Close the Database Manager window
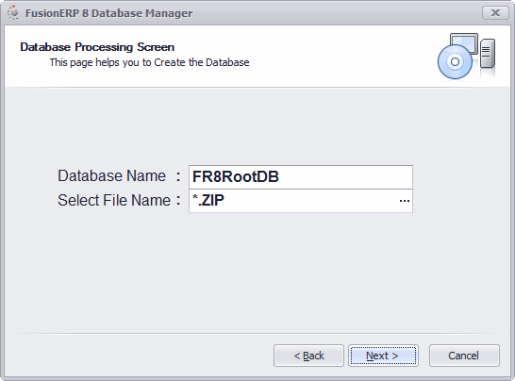 coord(495,13)
